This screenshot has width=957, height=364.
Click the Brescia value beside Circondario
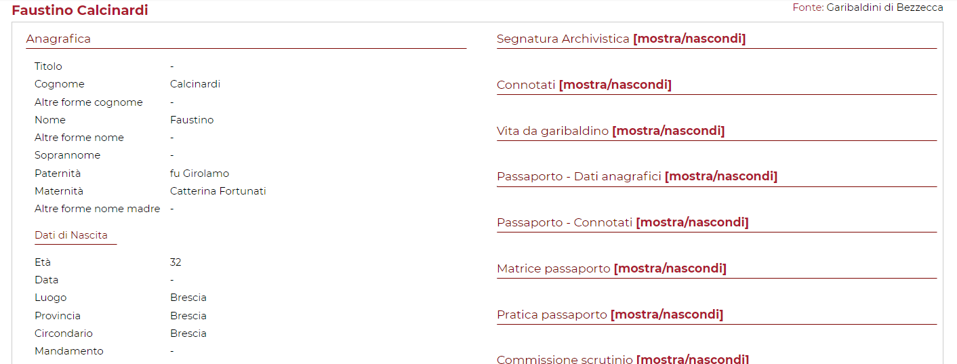tap(188, 333)
